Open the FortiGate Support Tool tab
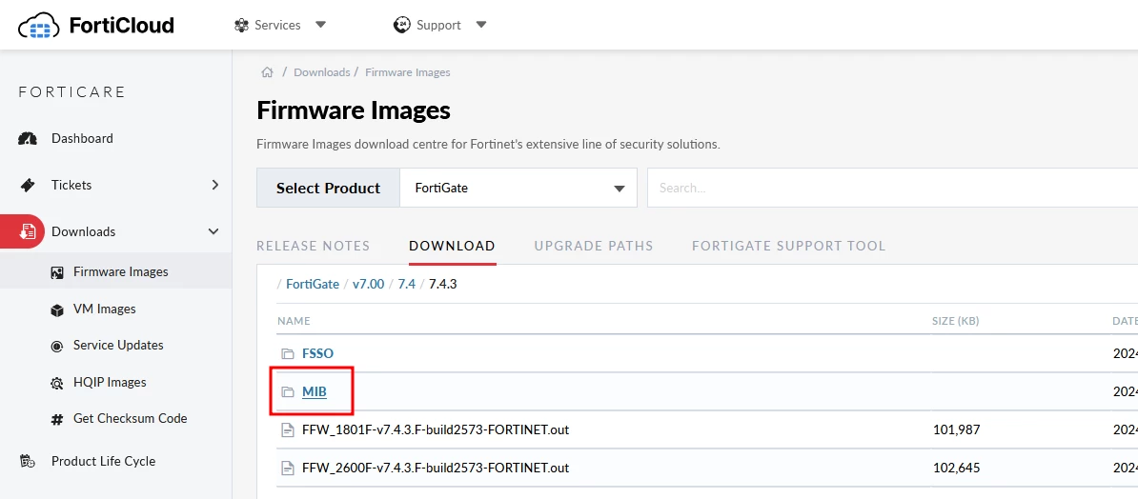The width and height of the screenshot is (1138, 499). pos(789,246)
